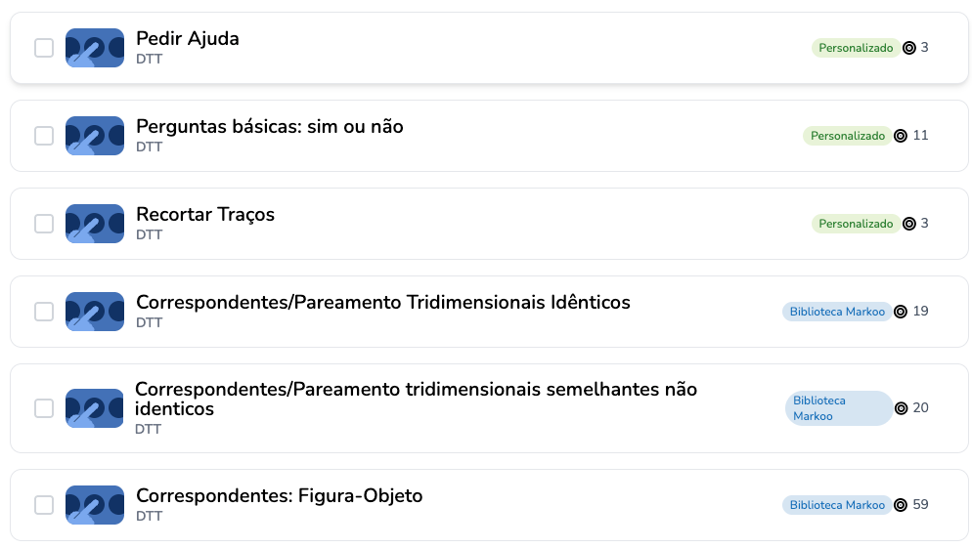Open Perguntas básicas: sim ou não program
This screenshot has height=548, width=972.
(x=270, y=127)
